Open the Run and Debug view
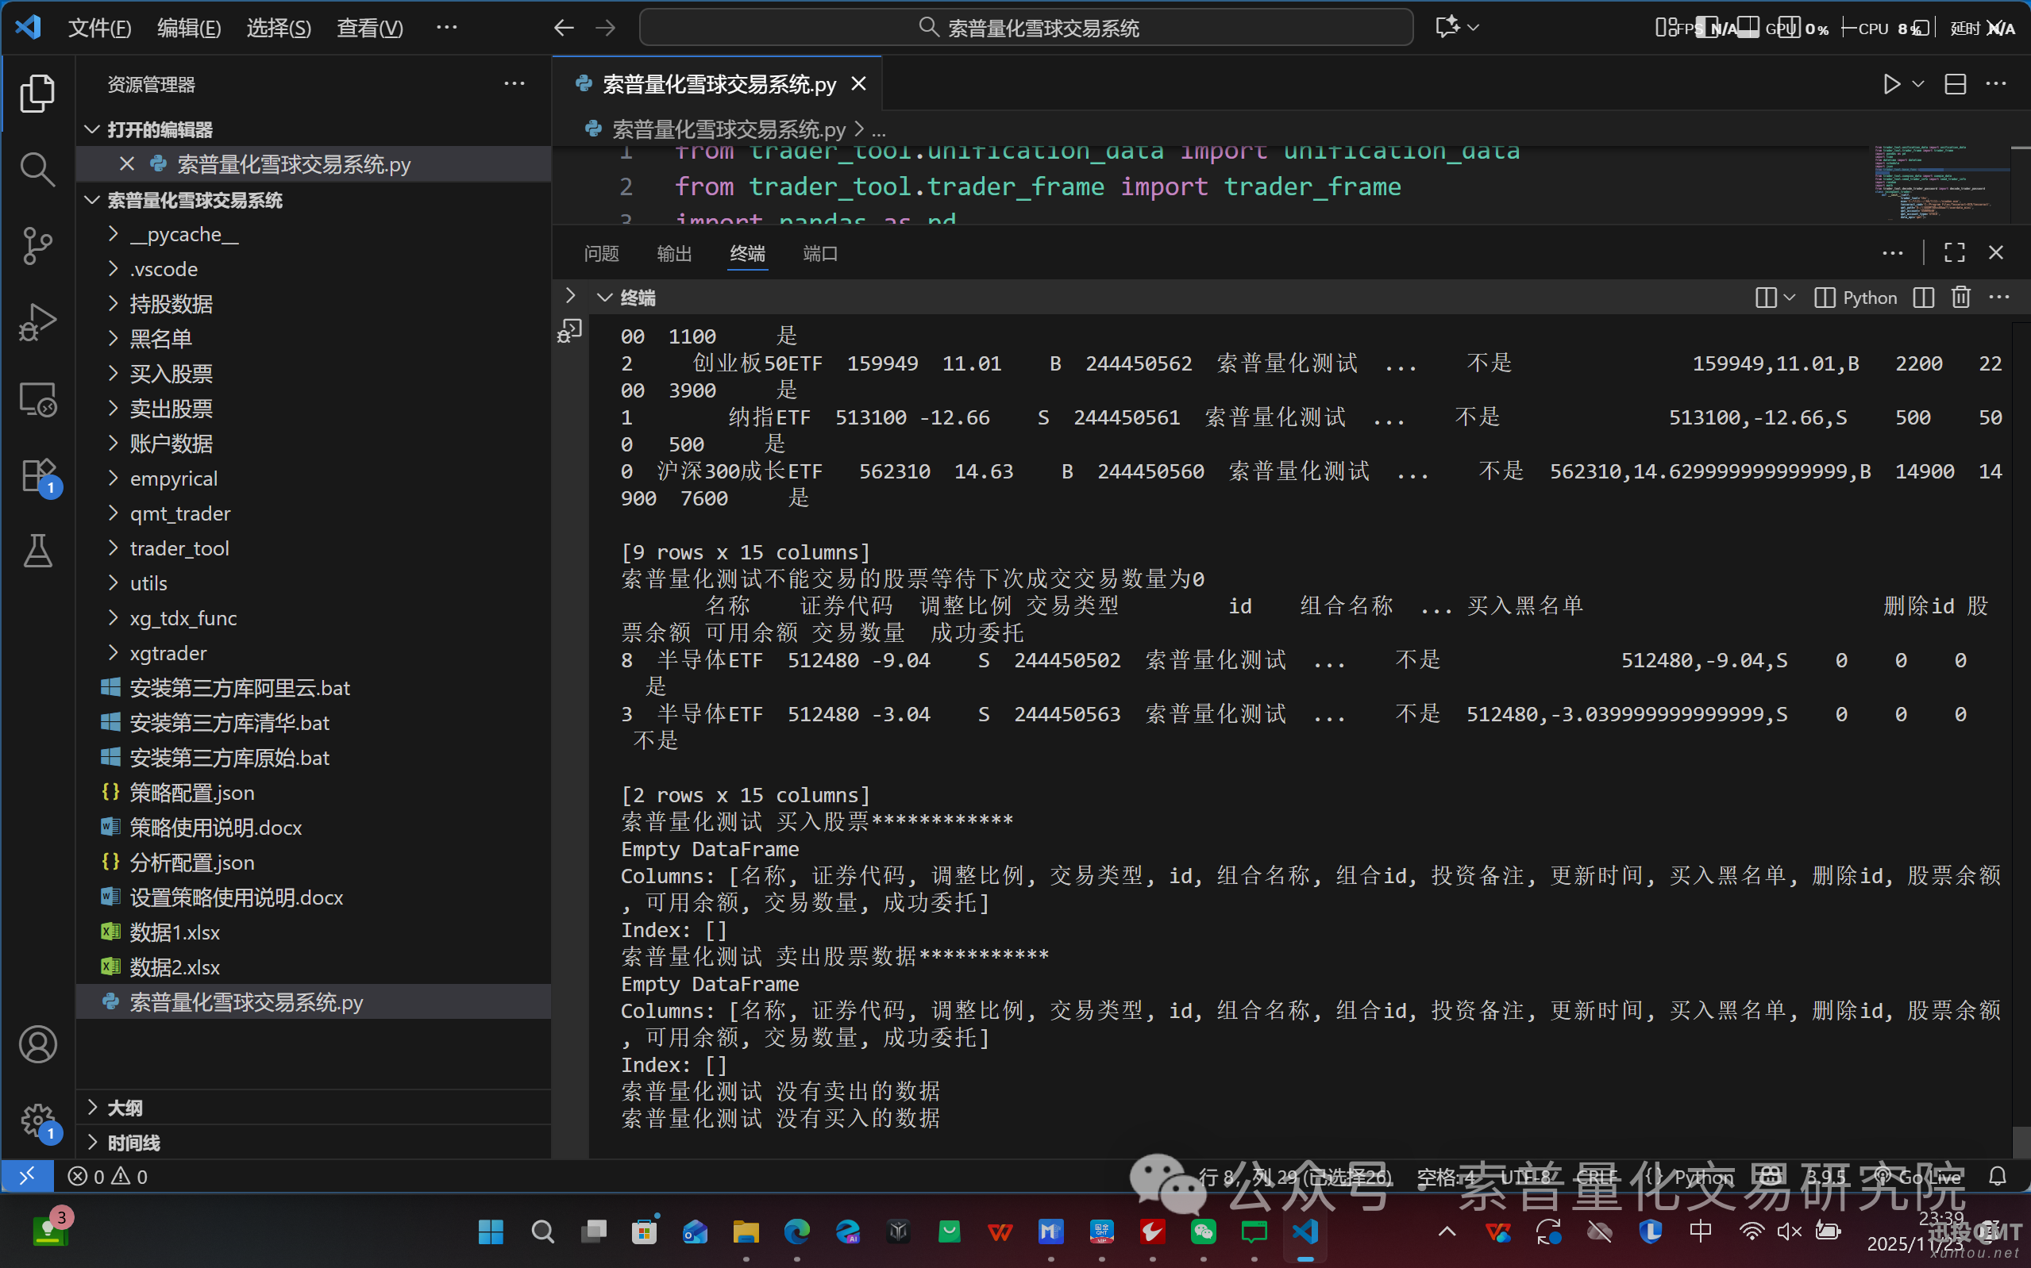Screen dimensions: 2031x1268 point(38,321)
